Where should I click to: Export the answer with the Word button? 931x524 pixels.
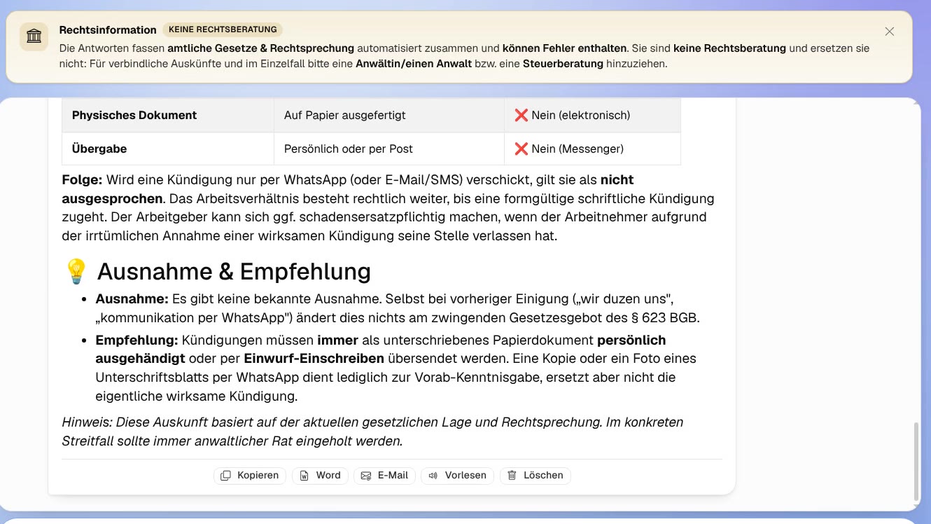click(x=320, y=476)
